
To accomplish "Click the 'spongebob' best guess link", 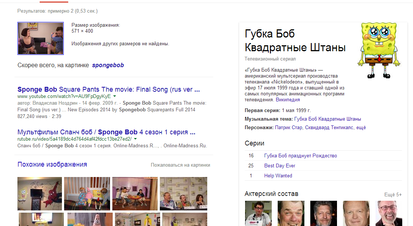I will (x=108, y=65).
